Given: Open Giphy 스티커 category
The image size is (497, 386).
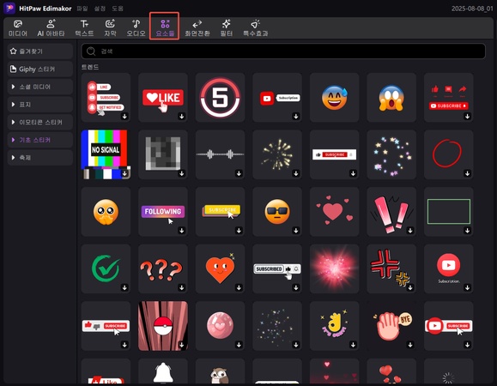Looking at the screenshot, I should 40,69.
